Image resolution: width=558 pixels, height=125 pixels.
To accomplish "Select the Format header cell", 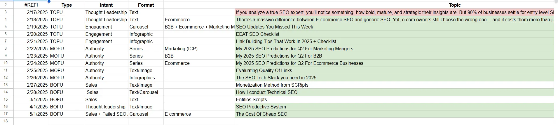I will coord(146,5).
